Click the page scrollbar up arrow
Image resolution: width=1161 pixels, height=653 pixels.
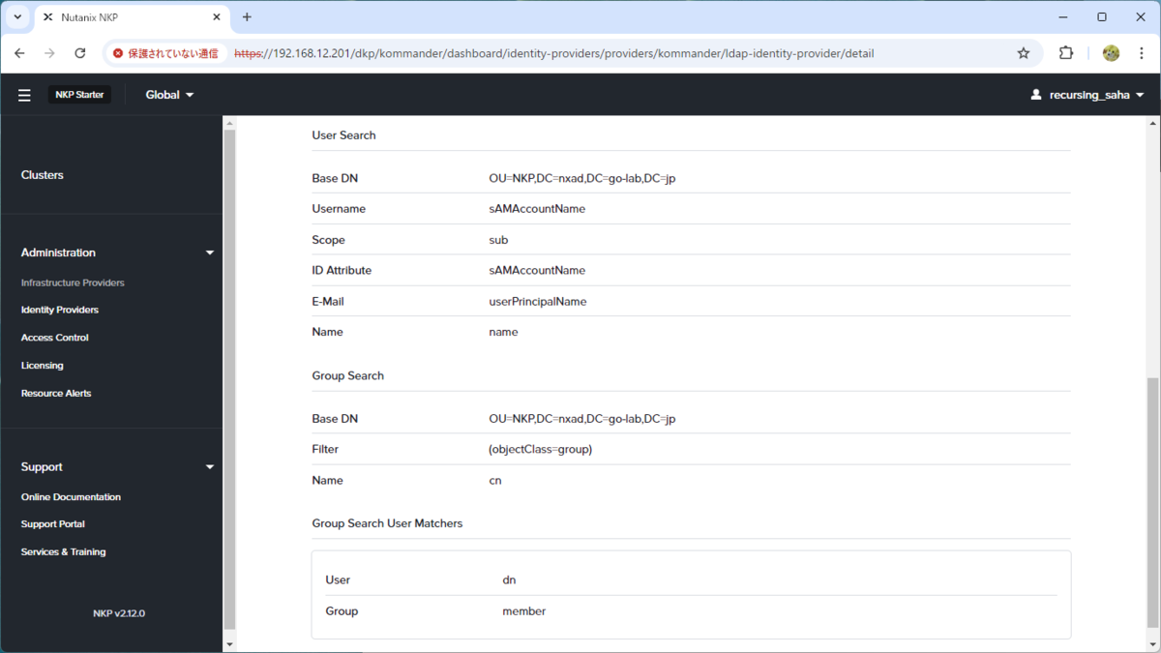1152,124
